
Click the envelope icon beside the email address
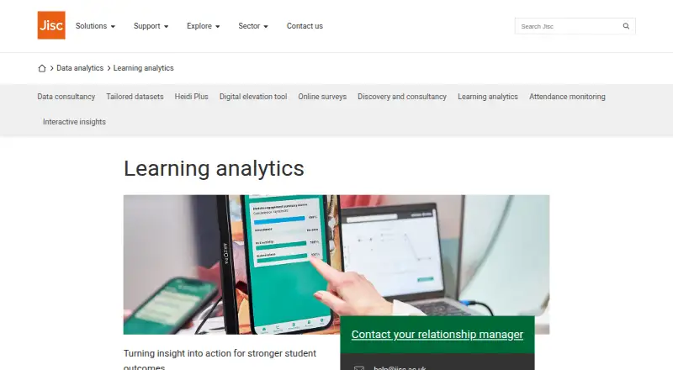point(359,367)
